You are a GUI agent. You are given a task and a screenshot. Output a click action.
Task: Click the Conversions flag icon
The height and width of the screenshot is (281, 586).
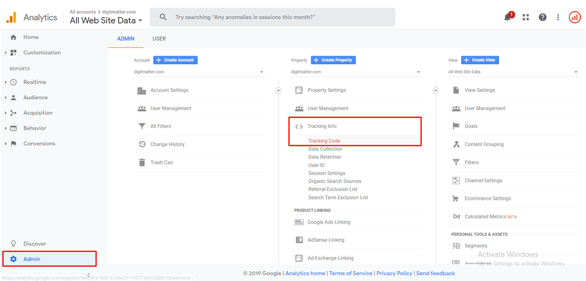click(13, 144)
